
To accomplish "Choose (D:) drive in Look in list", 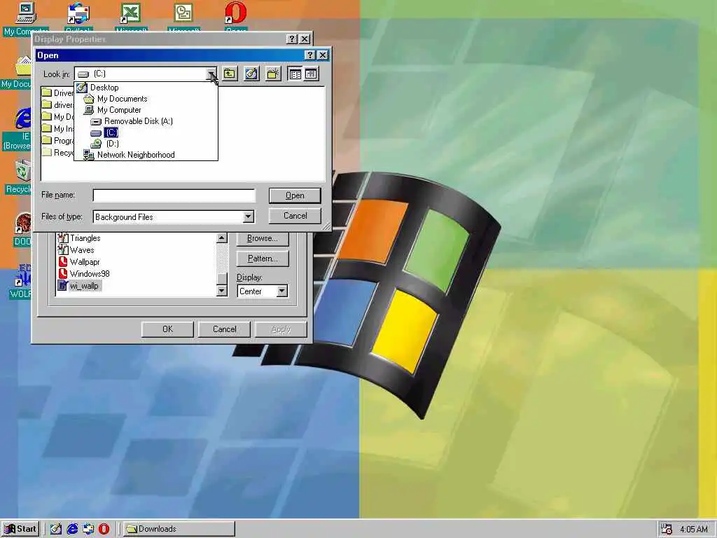I will click(105, 144).
